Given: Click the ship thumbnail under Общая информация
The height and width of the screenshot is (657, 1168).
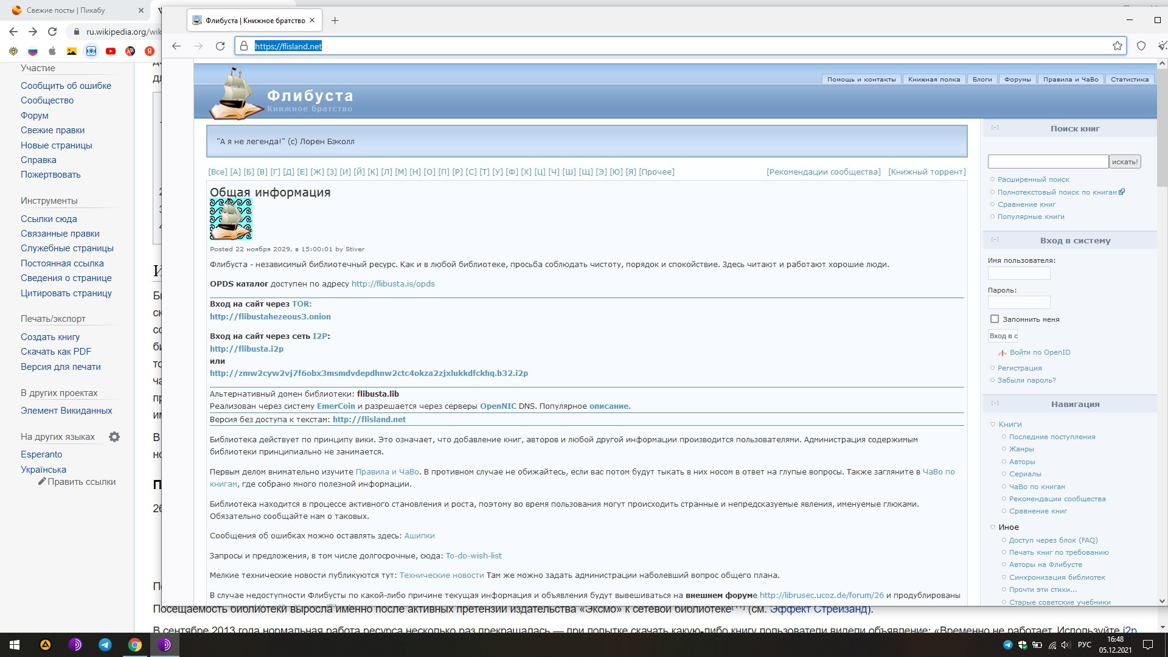Looking at the screenshot, I should coord(231,219).
